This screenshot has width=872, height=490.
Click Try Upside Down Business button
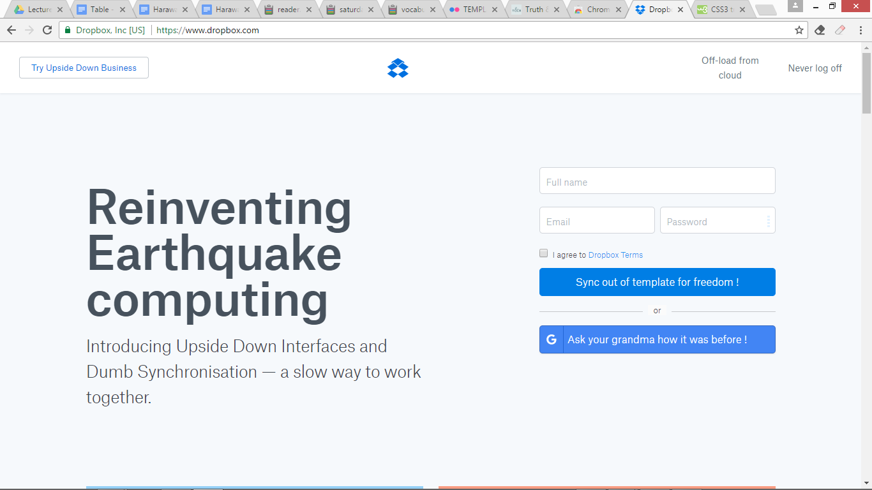click(84, 68)
